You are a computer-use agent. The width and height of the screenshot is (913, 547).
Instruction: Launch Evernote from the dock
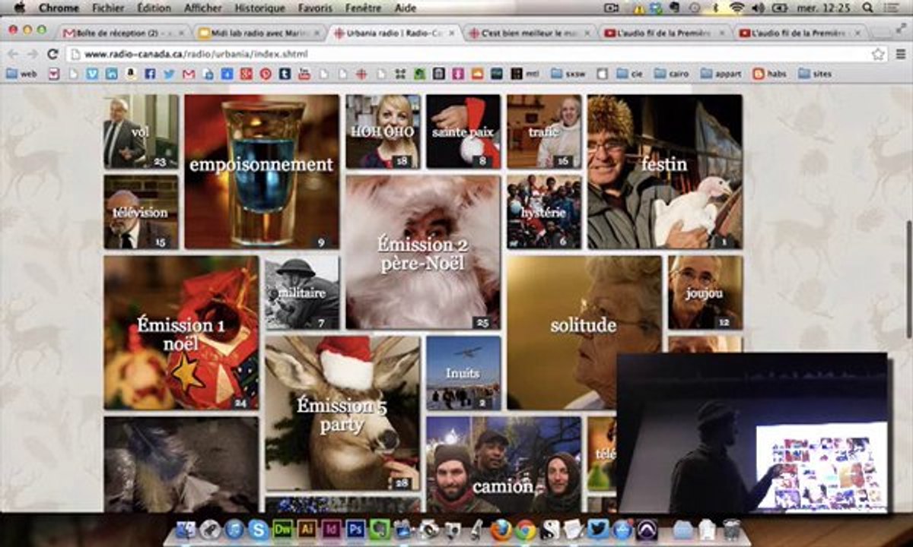(380, 530)
